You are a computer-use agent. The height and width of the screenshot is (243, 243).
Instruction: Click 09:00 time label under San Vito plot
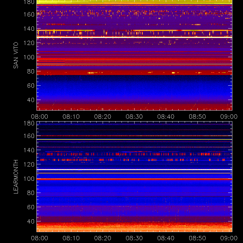click(x=229, y=117)
